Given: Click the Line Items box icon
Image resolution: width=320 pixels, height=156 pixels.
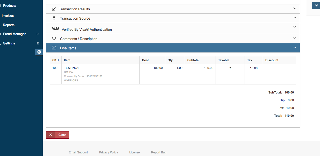Looking at the screenshot, I should (x=54, y=48).
